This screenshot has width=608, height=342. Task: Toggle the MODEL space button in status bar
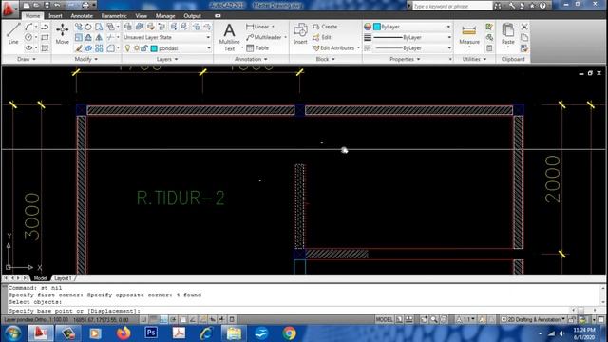pos(384,319)
